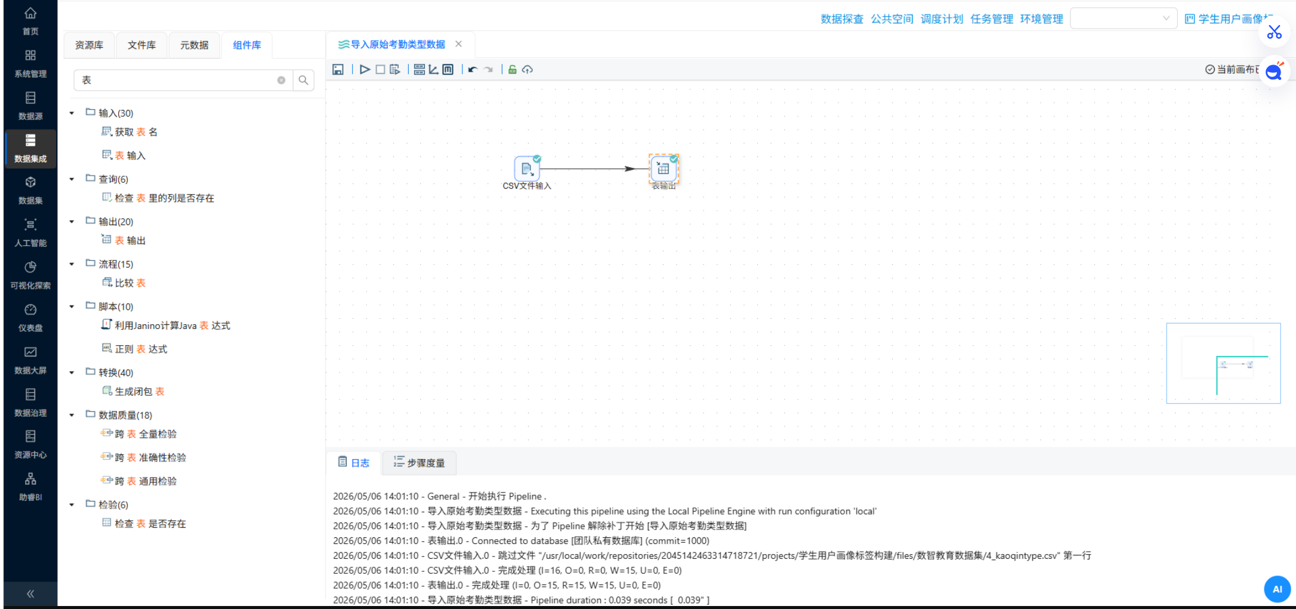Open the 环境管理 link

pos(1042,19)
